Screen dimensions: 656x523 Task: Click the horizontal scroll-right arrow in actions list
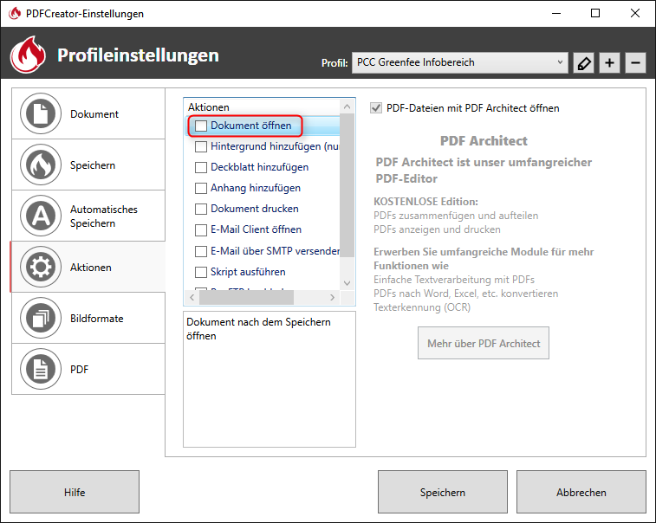click(x=332, y=297)
